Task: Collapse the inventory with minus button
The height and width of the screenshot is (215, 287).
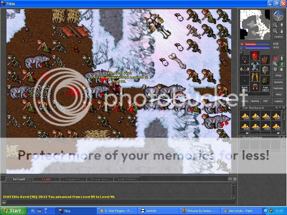Action: click(x=242, y=53)
